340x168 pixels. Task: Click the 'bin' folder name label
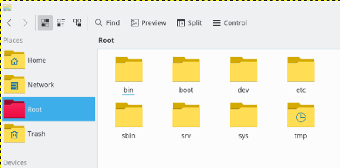tap(128, 90)
